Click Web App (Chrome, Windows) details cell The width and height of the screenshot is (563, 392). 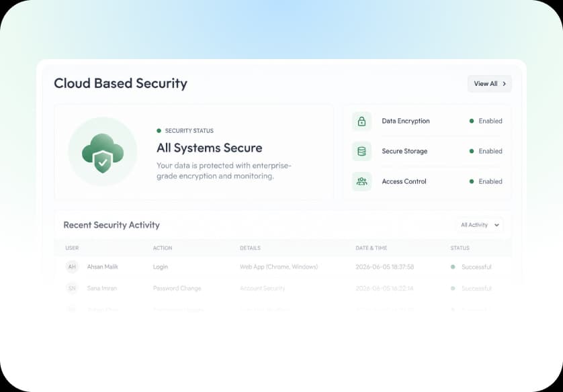click(279, 267)
